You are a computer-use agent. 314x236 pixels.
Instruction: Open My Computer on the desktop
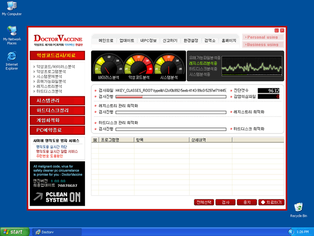11,6
